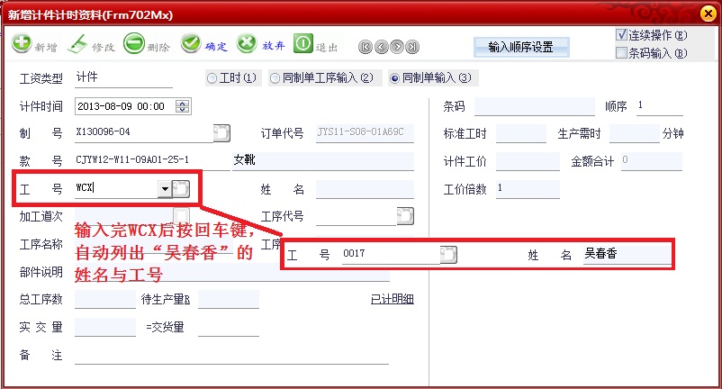
Task: Click the 放弃 (abandon) icon
Action: click(247, 44)
